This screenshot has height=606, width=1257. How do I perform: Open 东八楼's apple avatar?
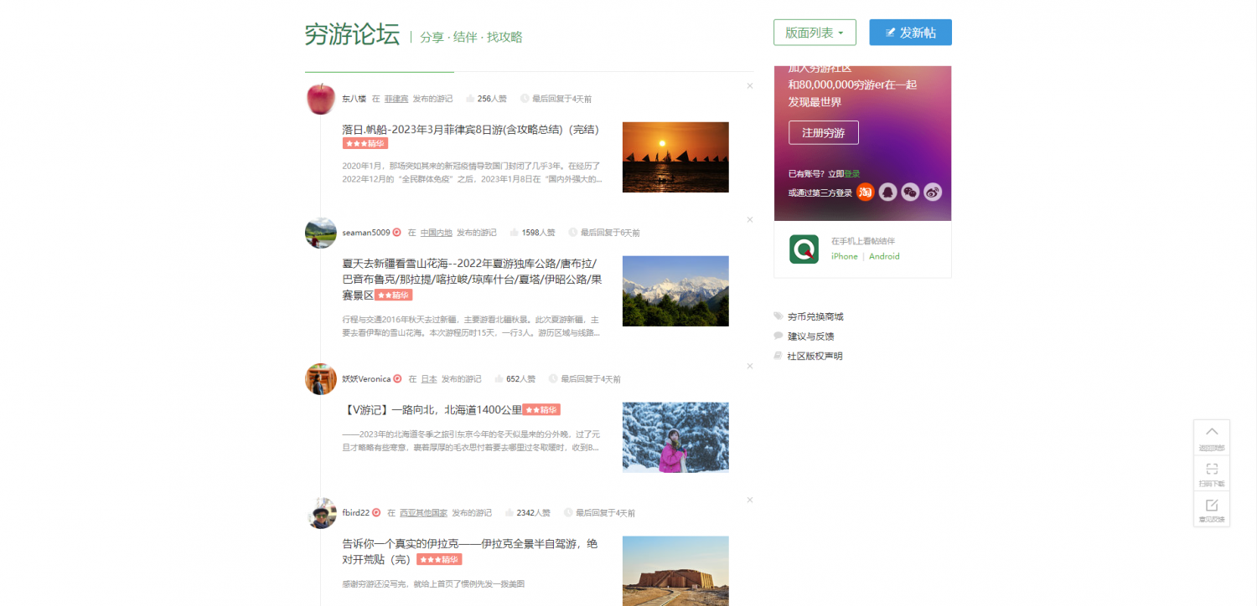pyautogui.click(x=321, y=99)
